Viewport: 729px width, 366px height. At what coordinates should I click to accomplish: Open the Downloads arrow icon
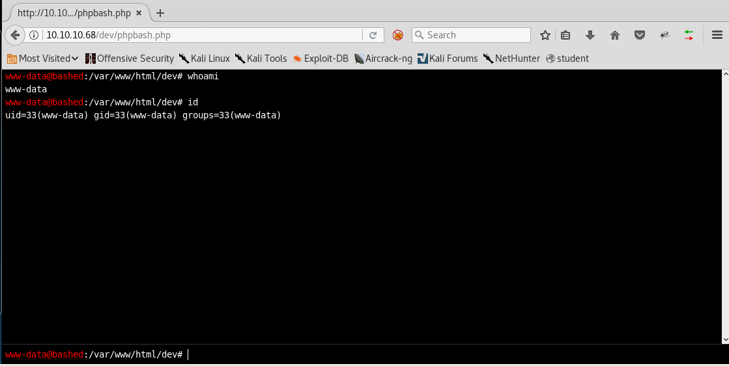[590, 35]
